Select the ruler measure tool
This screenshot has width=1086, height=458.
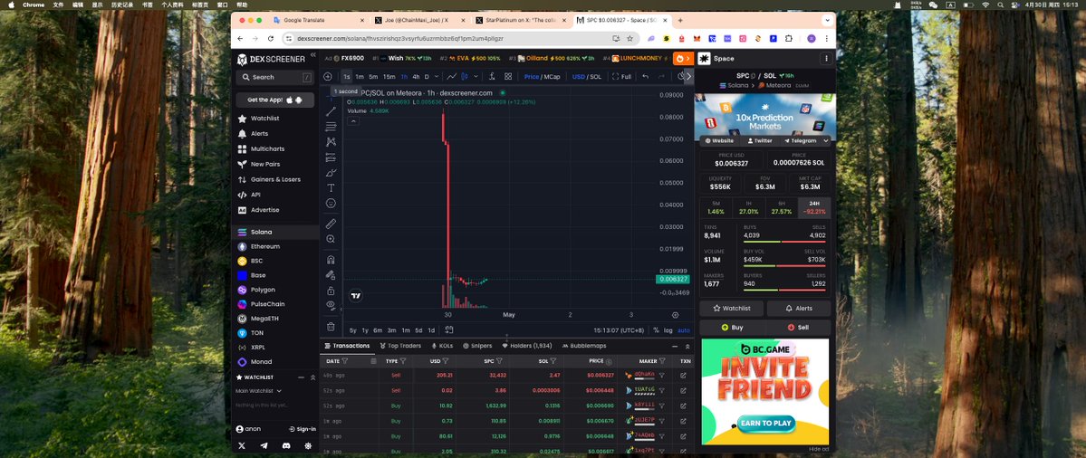coord(332,224)
